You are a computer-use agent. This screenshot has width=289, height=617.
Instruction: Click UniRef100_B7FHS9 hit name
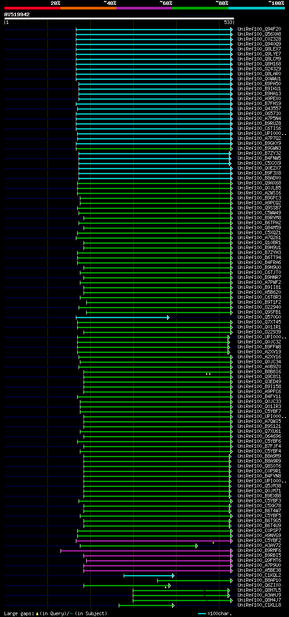click(259, 103)
